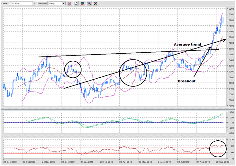Select the 'Average trend' text annotation
This screenshot has height=166, width=236.
pyautogui.click(x=187, y=44)
